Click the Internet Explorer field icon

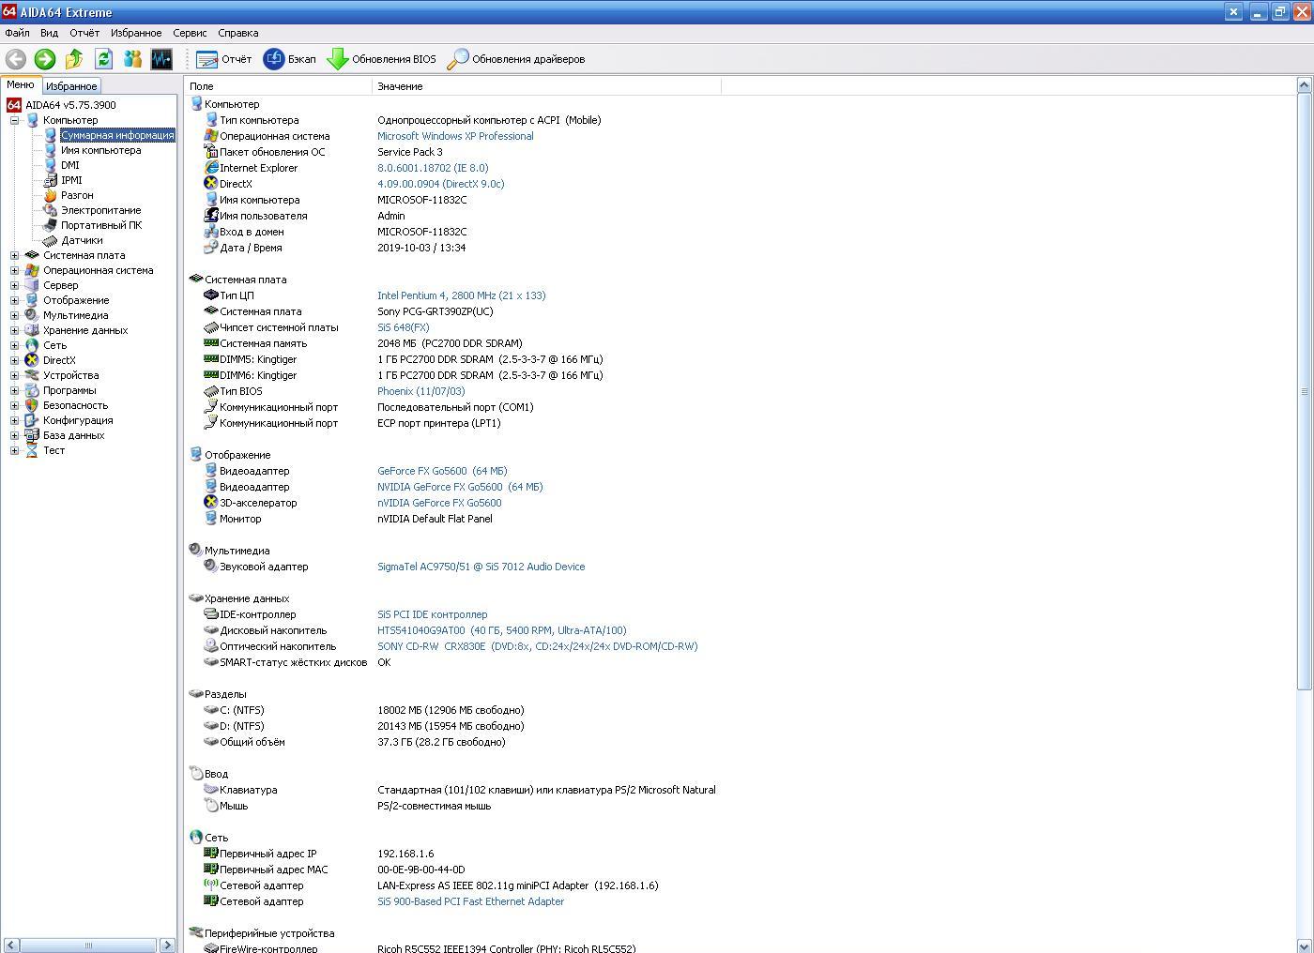[211, 168]
